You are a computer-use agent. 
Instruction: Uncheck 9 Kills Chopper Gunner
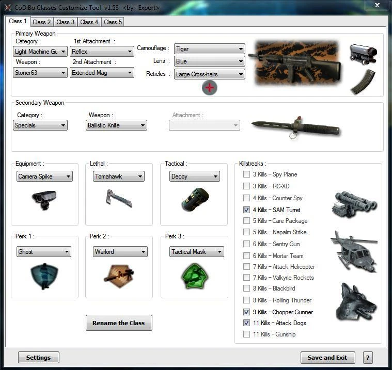tap(246, 312)
